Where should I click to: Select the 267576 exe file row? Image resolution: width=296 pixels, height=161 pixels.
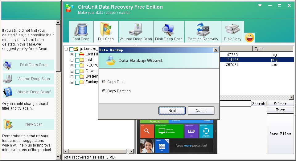point(257,64)
